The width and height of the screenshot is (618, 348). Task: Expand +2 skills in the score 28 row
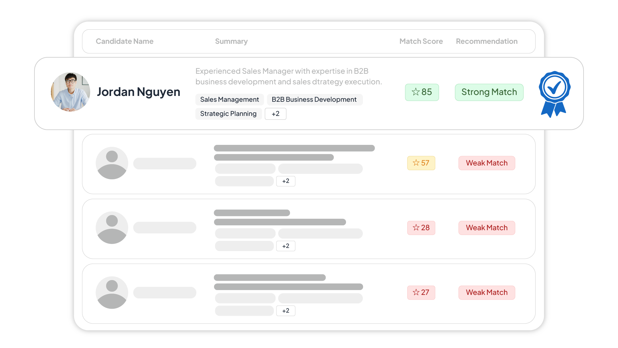pyautogui.click(x=286, y=246)
